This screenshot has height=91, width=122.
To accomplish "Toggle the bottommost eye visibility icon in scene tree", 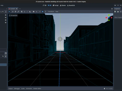I will click(x=6, y=22).
